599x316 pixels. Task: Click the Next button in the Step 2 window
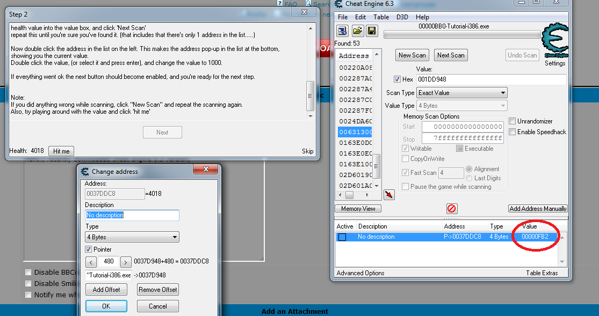click(162, 133)
